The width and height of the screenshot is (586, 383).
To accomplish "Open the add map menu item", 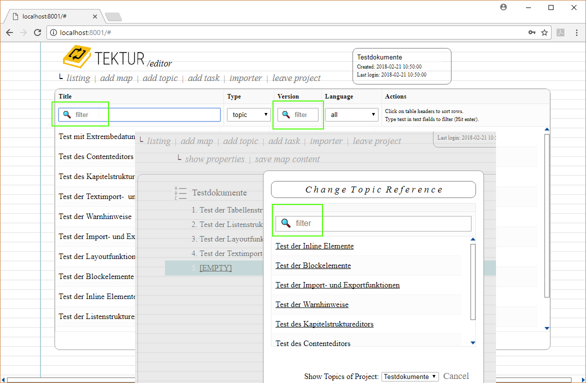I will pyautogui.click(x=116, y=78).
